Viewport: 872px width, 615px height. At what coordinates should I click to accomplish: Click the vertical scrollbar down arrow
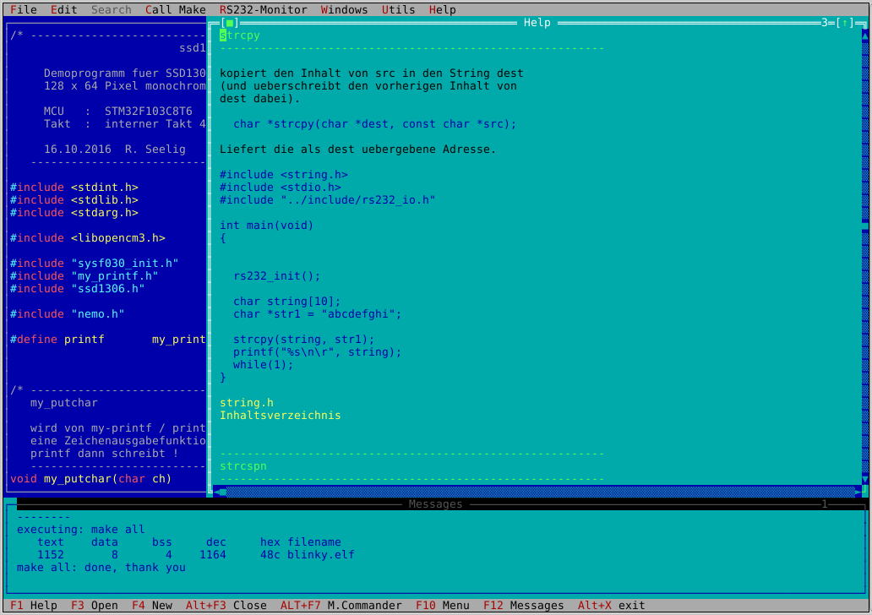tap(864, 479)
